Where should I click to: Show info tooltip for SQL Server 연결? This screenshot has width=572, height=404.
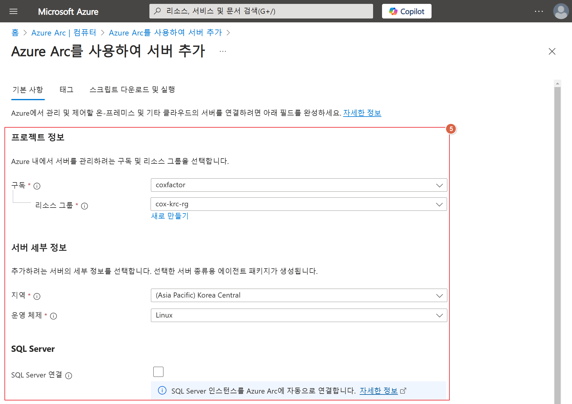click(69, 376)
